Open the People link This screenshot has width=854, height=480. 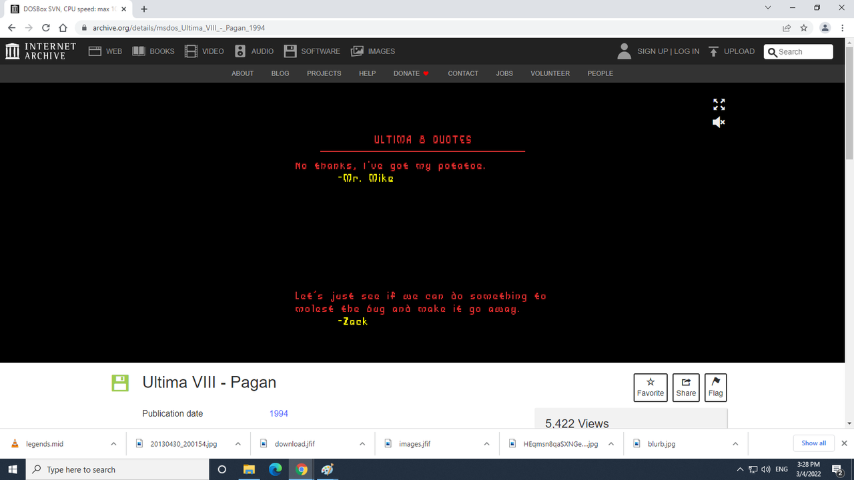[x=600, y=73]
